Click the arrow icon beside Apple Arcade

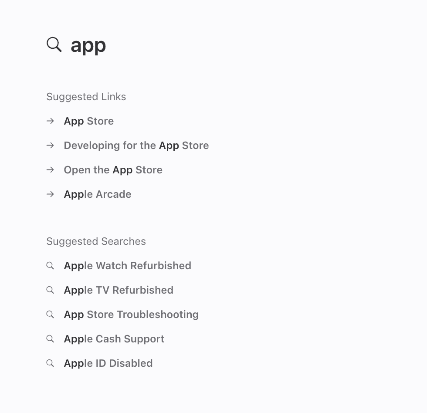click(51, 194)
